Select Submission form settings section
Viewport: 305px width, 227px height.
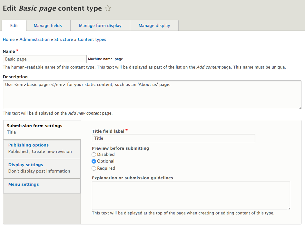[34, 126]
